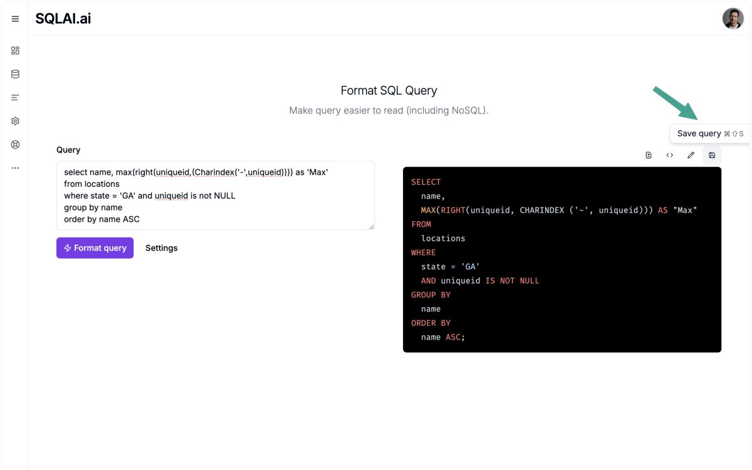Select the text-lines icon in sidebar

click(15, 97)
